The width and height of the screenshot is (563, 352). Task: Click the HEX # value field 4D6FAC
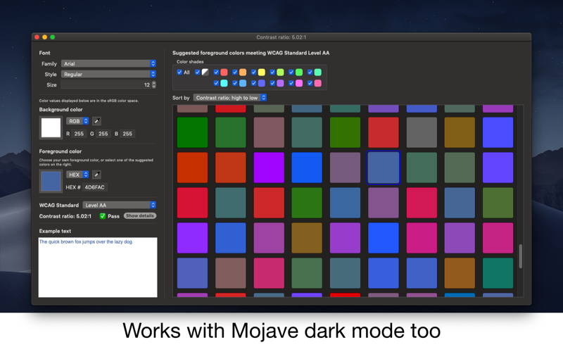click(95, 187)
